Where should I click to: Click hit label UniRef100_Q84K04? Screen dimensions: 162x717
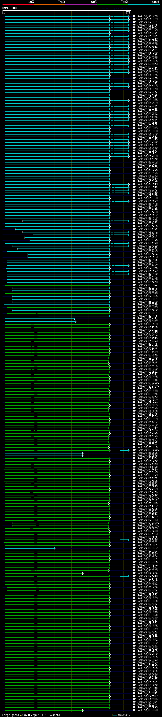pos(145,27)
